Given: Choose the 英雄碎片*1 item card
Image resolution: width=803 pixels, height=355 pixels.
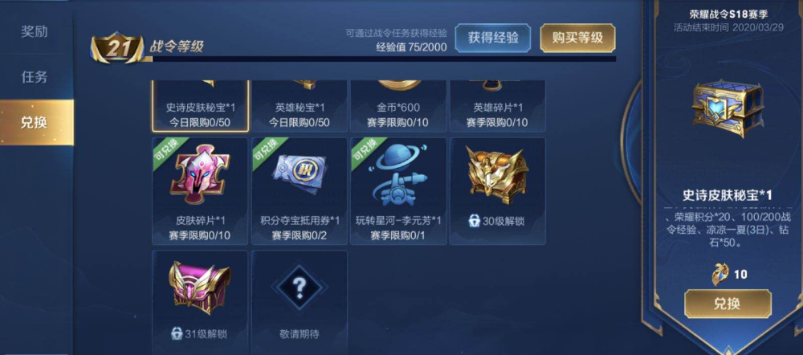Looking at the screenshot, I should 498,105.
